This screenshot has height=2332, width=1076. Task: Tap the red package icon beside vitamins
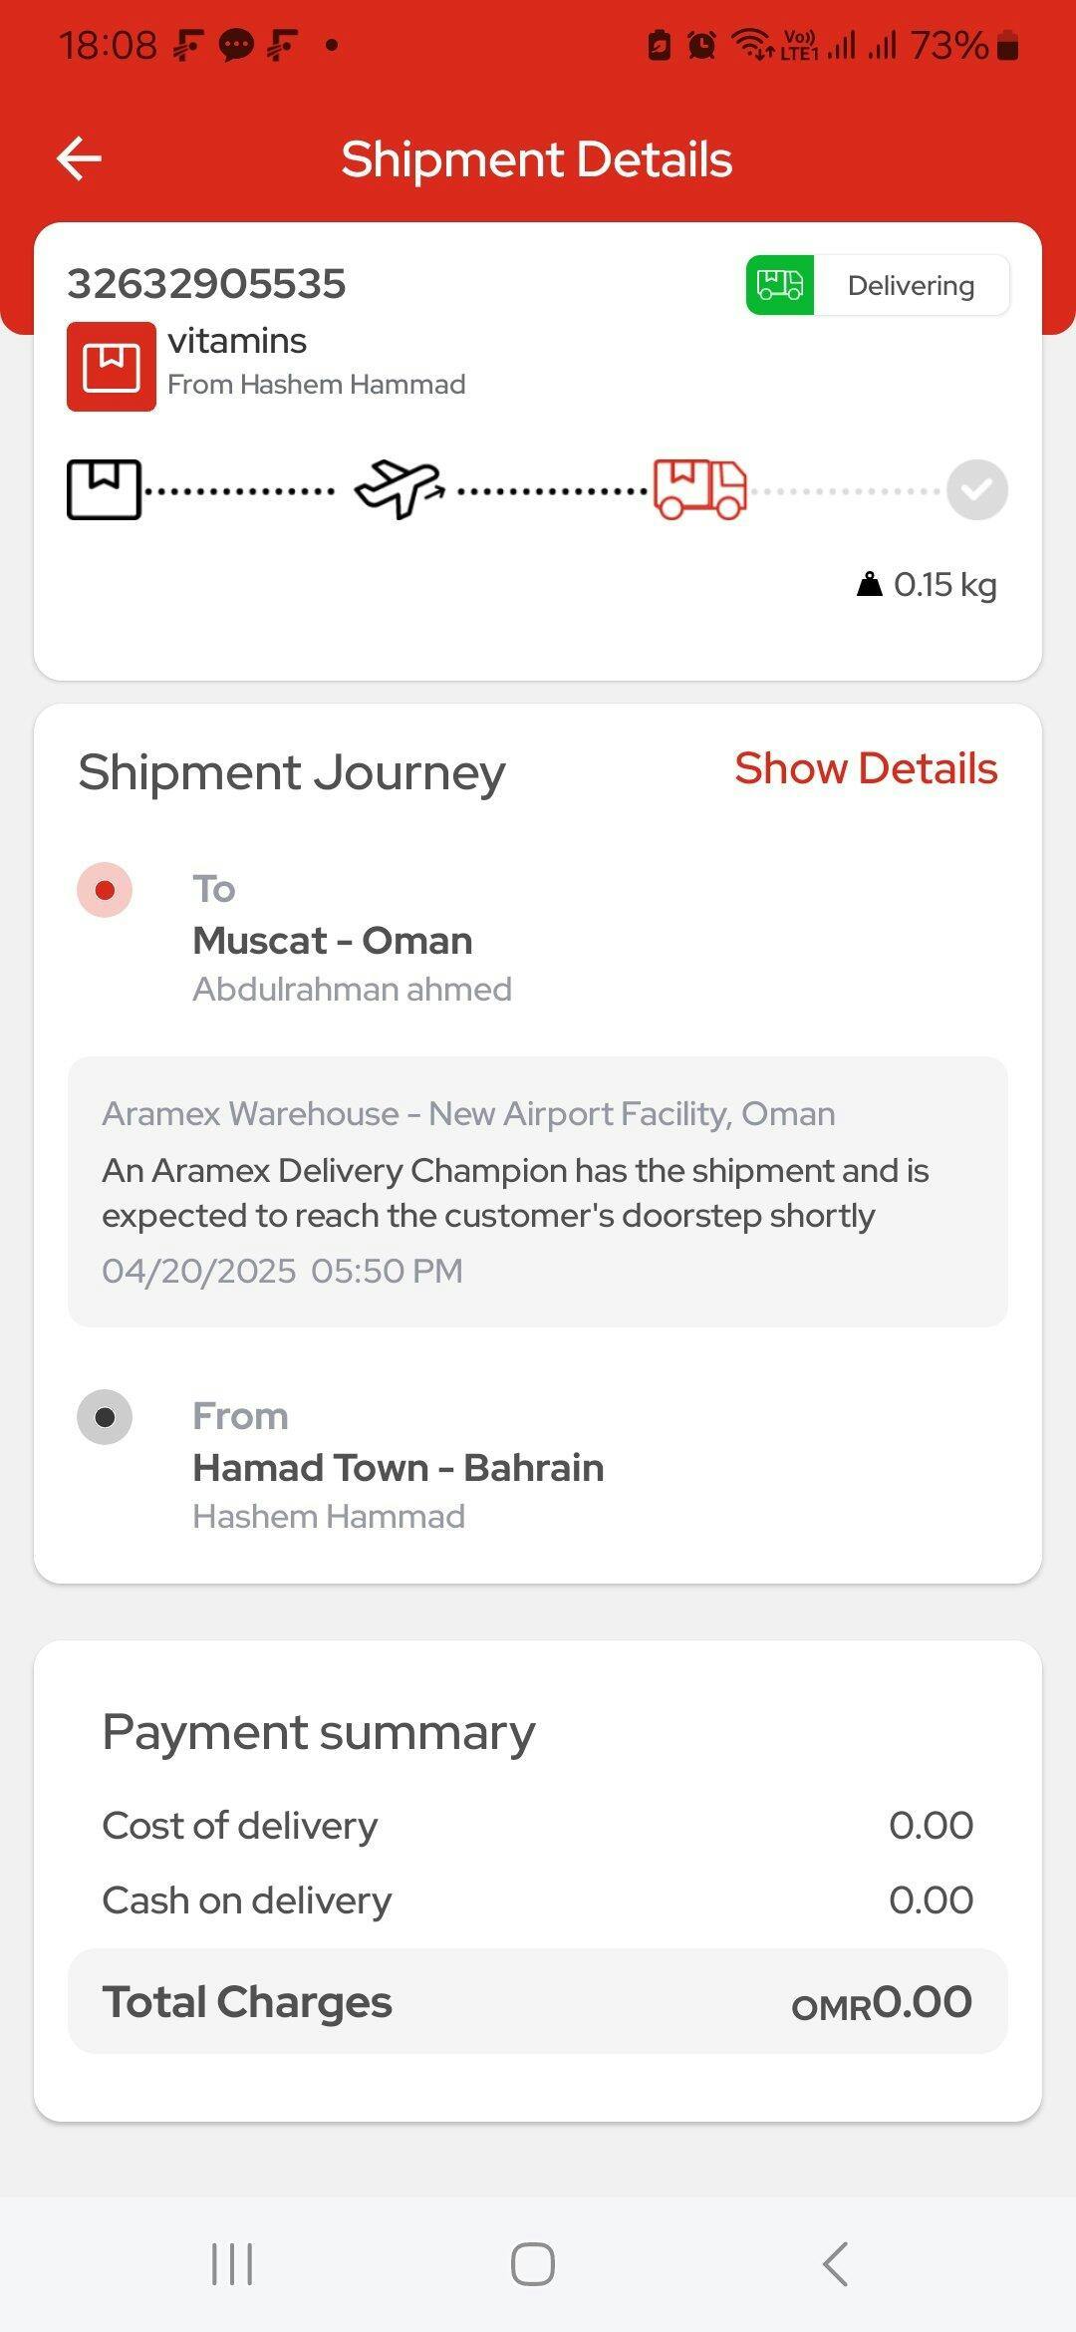click(x=112, y=367)
